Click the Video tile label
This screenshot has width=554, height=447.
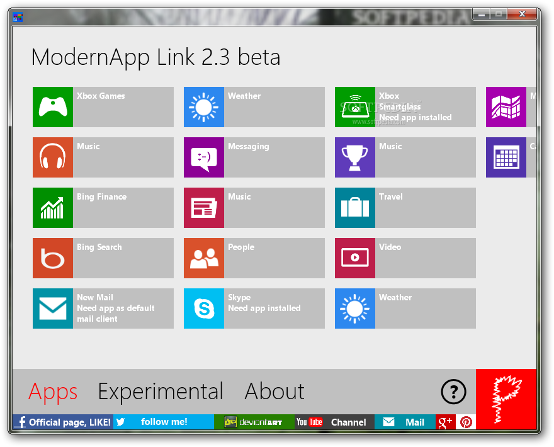click(390, 247)
